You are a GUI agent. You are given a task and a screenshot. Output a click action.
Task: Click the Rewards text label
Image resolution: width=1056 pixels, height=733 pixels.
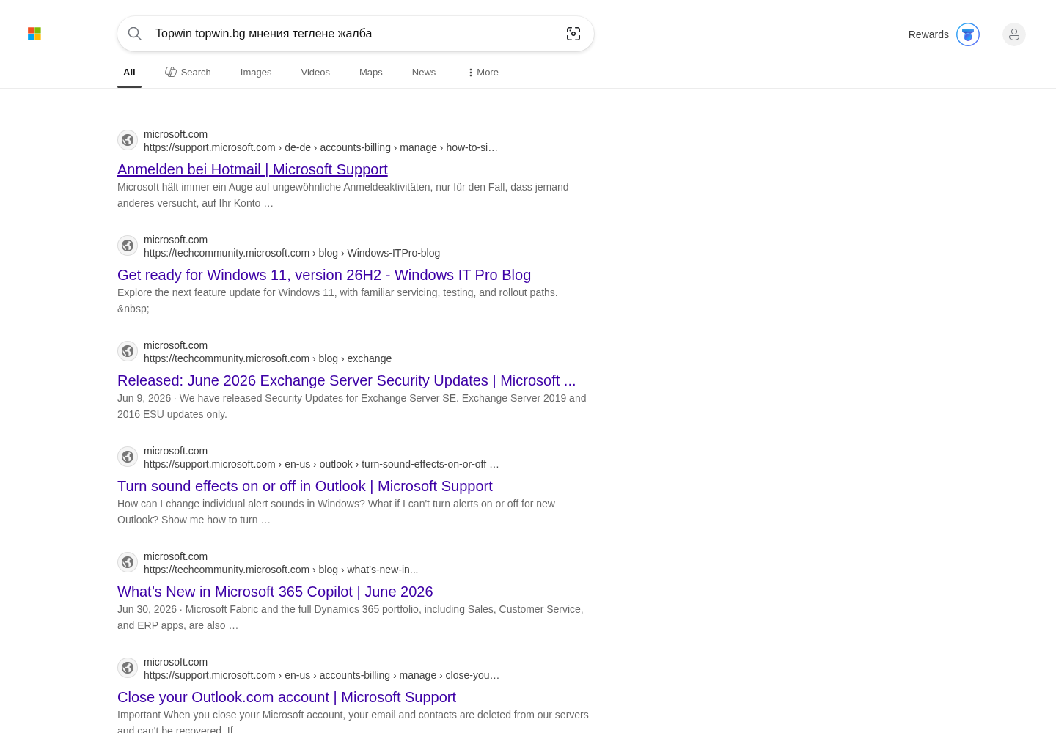(x=928, y=34)
